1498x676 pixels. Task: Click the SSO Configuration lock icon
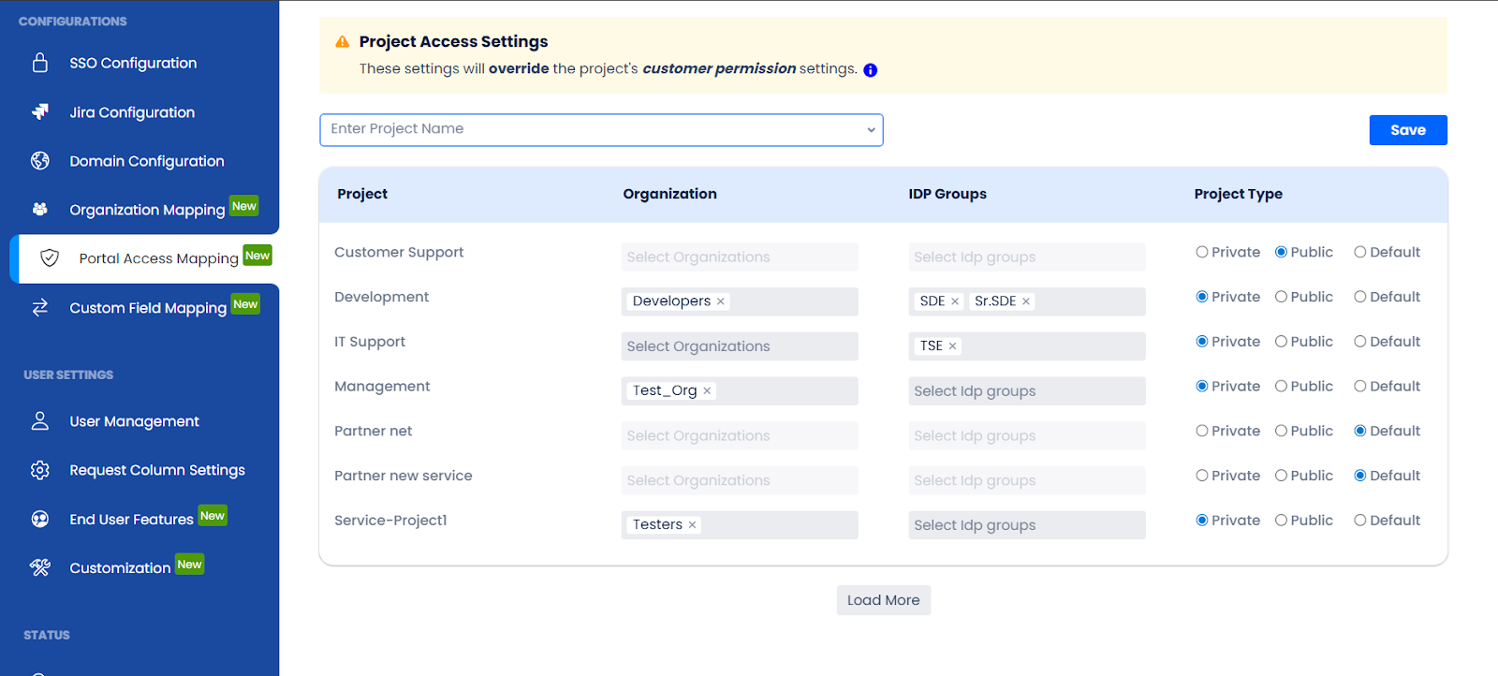40,63
